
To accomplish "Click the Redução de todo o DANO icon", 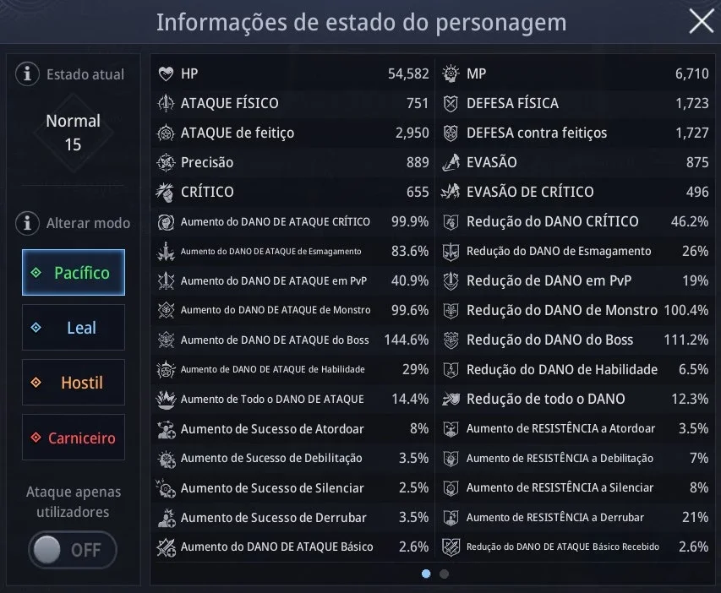I will 451,399.
